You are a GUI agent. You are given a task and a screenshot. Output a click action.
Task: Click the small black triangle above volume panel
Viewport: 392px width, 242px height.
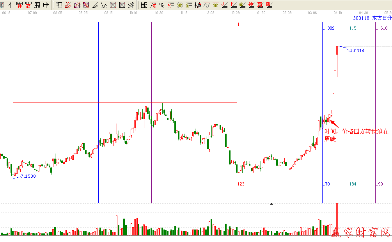(x=272, y=204)
